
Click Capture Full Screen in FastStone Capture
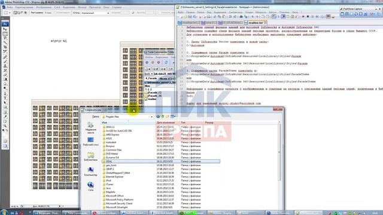(x=361, y=14)
